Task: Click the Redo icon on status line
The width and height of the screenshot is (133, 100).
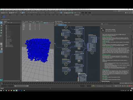Action: click(16, 13)
